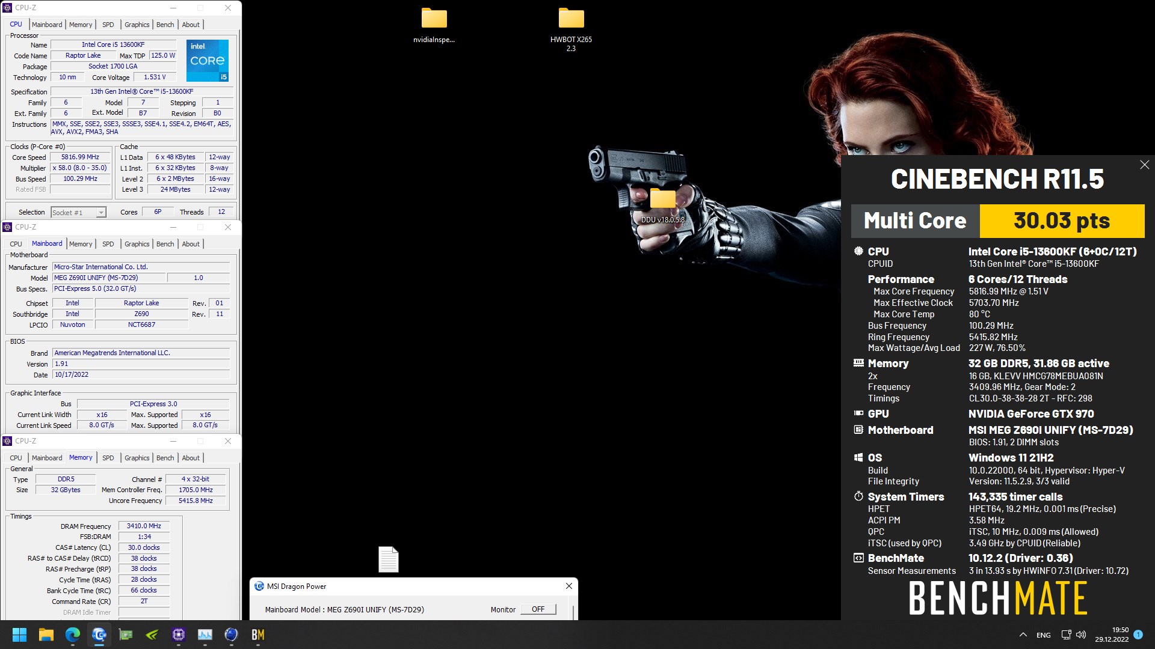Viewport: 1155px width, 649px height.
Task: Open File Explorer from the taskbar
Action: pyautogui.click(x=46, y=635)
